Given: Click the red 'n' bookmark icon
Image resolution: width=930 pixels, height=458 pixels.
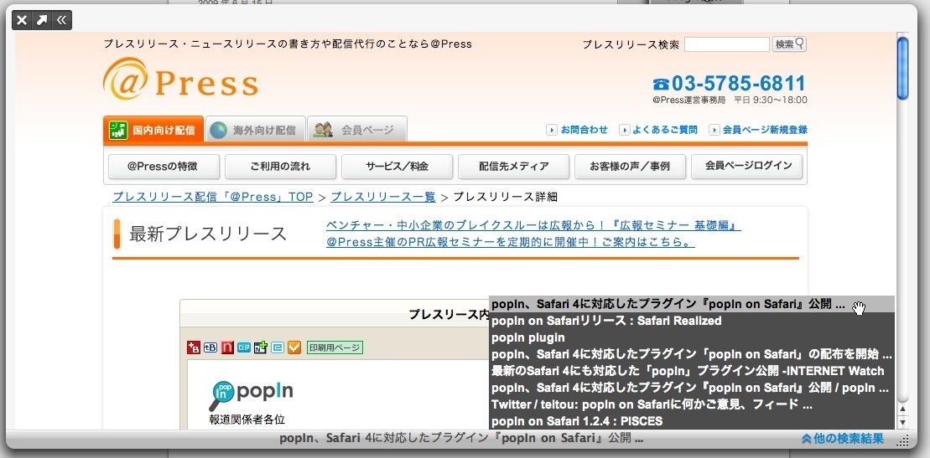Looking at the screenshot, I should pyautogui.click(x=226, y=347).
